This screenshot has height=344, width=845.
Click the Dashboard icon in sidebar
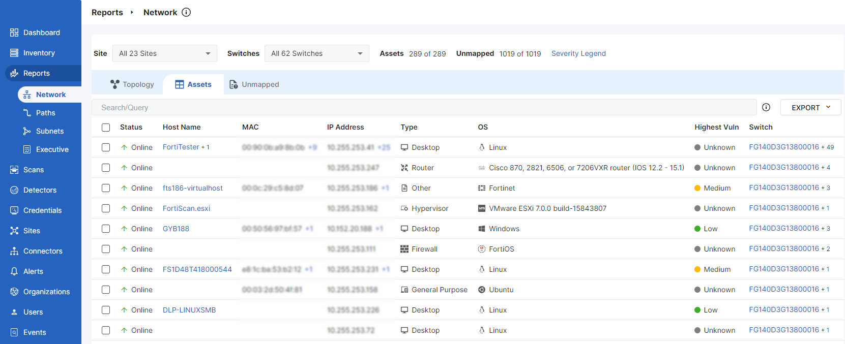point(14,33)
